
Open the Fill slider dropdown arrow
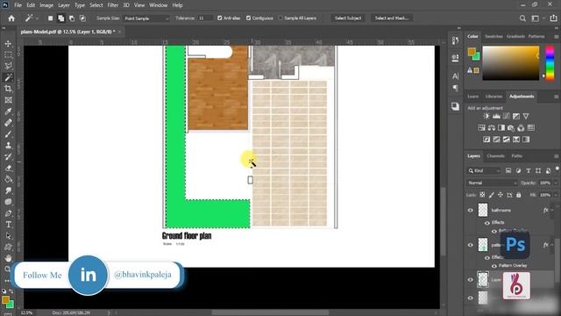556,195
